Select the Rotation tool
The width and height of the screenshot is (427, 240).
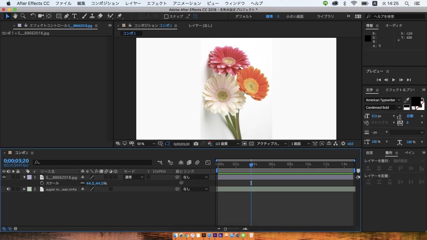(33, 16)
